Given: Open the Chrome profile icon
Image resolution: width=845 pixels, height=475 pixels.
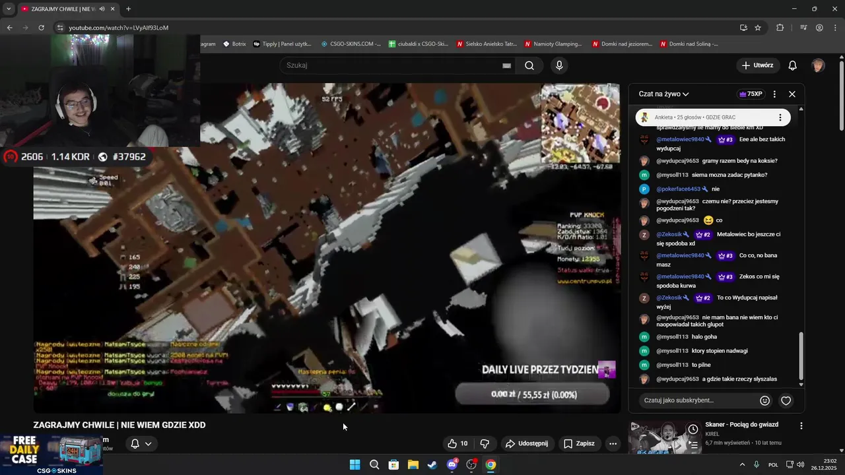Looking at the screenshot, I should tap(819, 28).
